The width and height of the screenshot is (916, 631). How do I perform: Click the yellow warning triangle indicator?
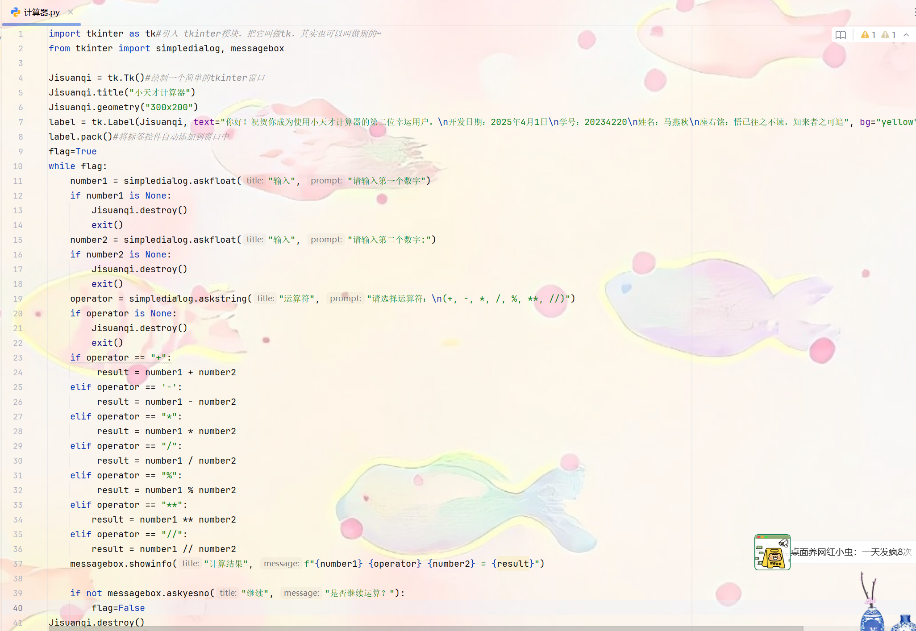coord(865,35)
